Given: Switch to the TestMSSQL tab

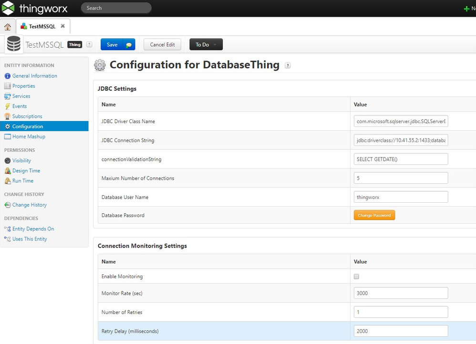Looking at the screenshot, I should click(41, 26).
